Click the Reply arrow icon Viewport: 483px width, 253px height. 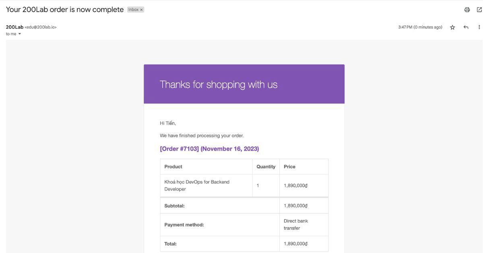pos(466,27)
